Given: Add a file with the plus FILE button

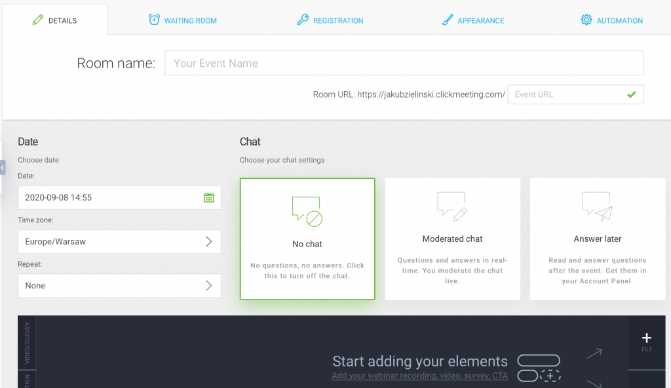Looking at the screenshot, I should point(647,343).
